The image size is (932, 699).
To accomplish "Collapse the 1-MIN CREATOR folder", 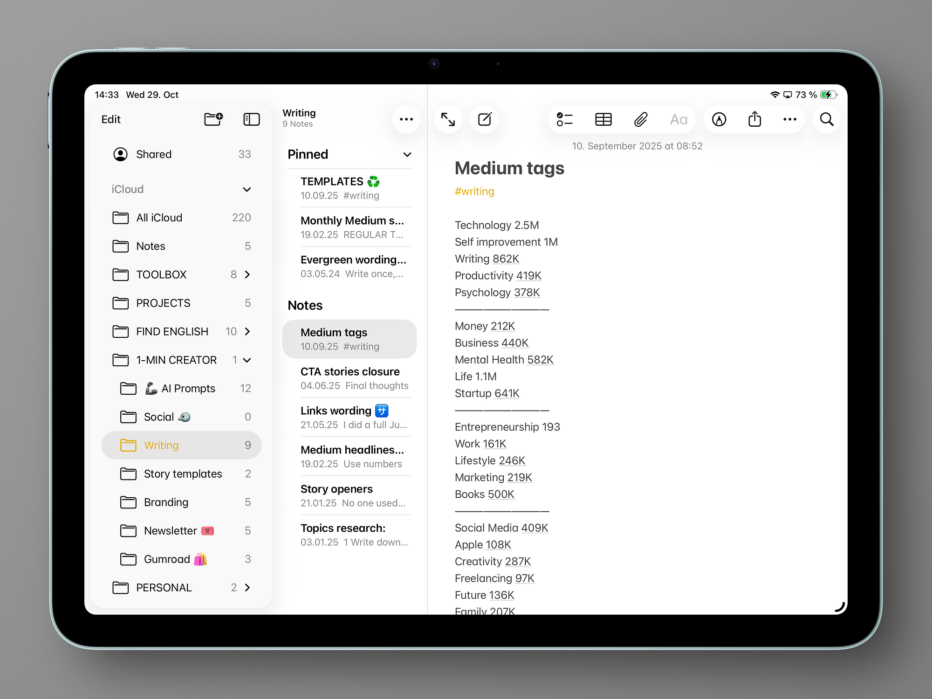I will pos(247,360).
